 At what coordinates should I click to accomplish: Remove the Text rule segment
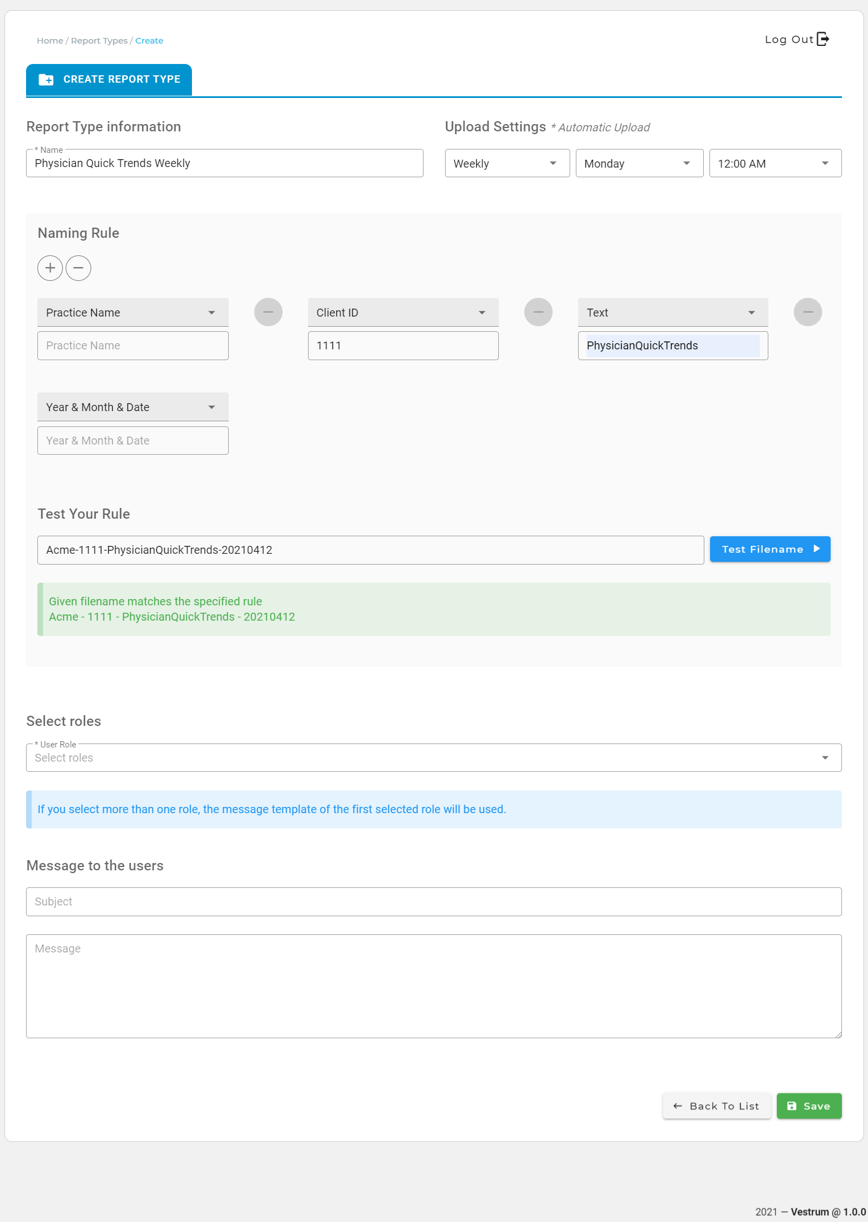(x=808, y=312)
